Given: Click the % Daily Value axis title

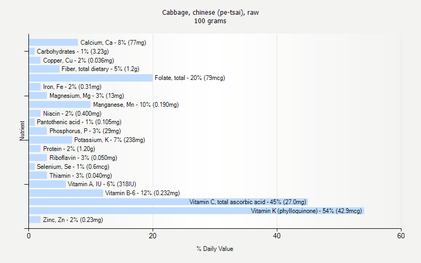Looking at the screenshot, I should point(215,249).
